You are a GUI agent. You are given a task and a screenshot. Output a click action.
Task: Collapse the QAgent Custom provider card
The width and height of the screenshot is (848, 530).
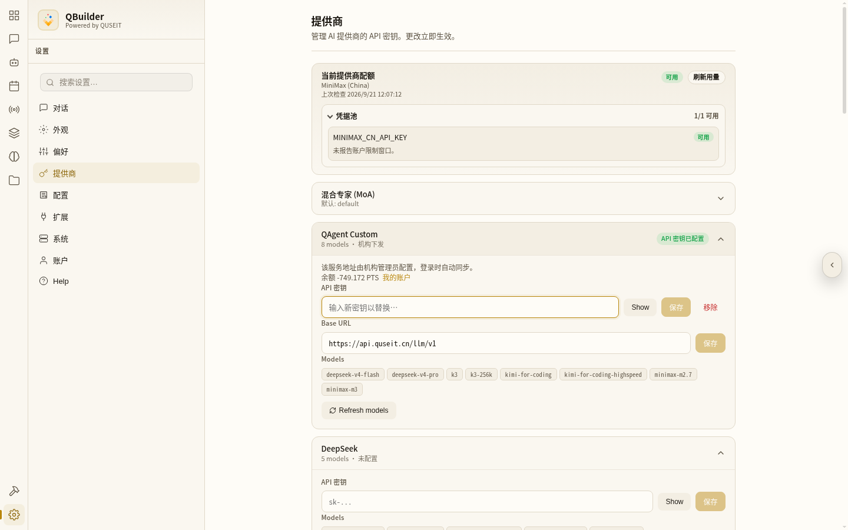click(x=721, y=239)
